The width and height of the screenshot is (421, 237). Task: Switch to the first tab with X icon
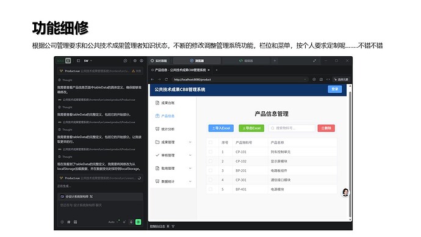(159, 60)
